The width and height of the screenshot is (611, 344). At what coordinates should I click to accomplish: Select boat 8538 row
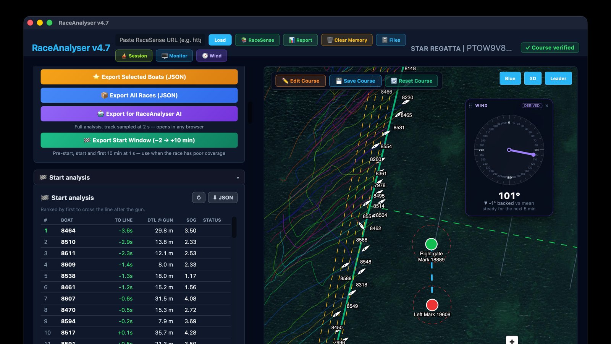136,276
